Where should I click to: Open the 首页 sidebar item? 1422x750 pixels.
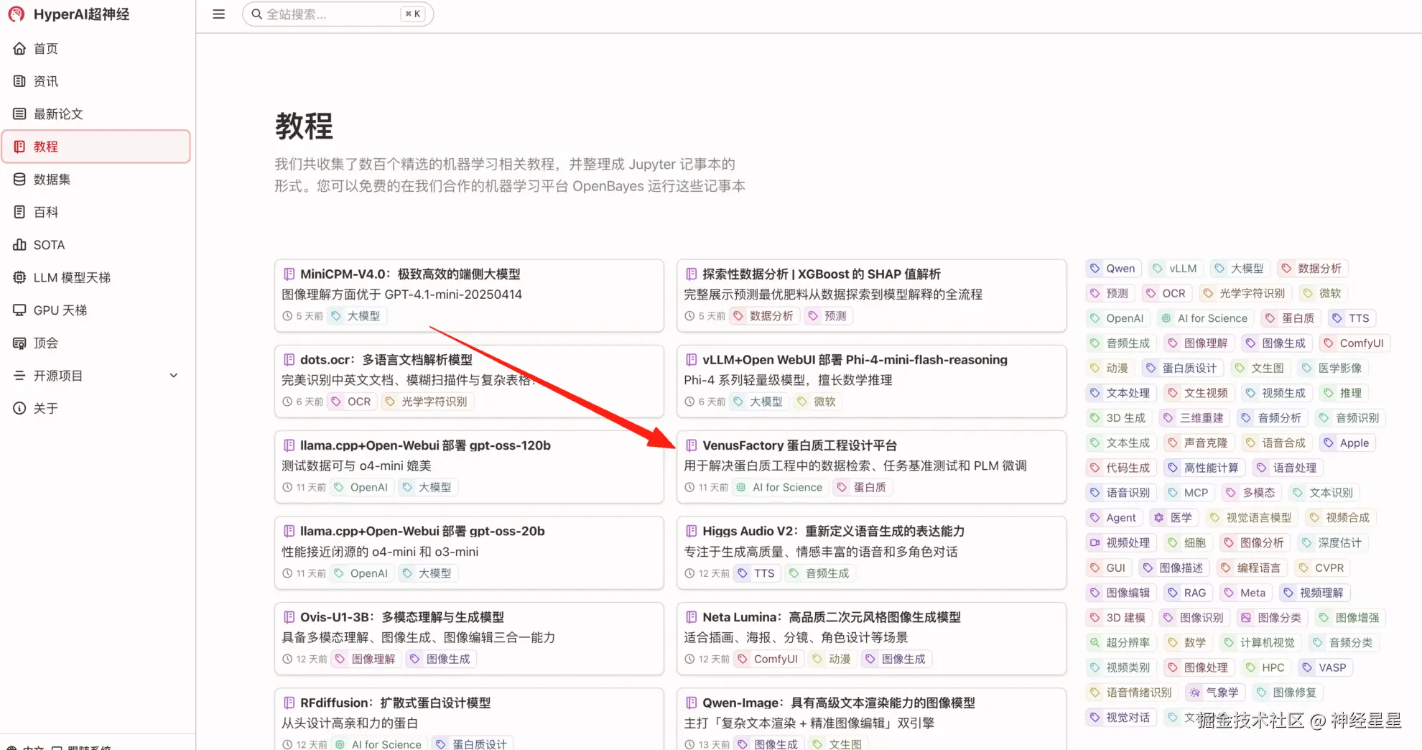coord(96,49)
